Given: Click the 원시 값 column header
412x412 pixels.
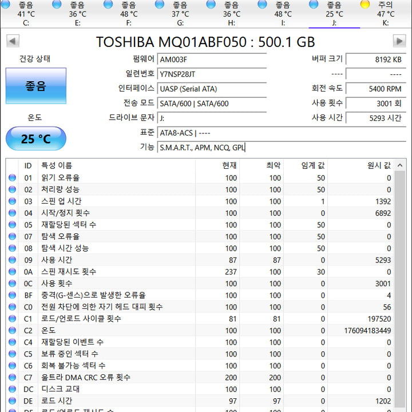Looking at the screenshot, I should tap(360, 165).
